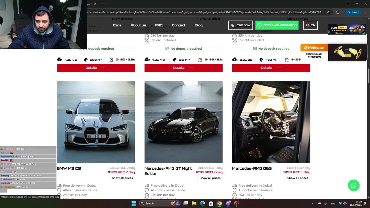Expand Show all prices for Mercedes-AMG G63

click(x=298, y=178)
